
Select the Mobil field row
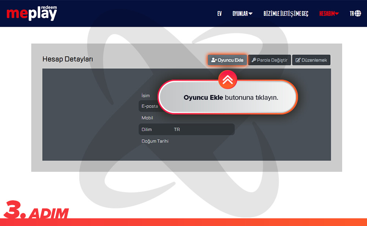[x=186, y=118]
